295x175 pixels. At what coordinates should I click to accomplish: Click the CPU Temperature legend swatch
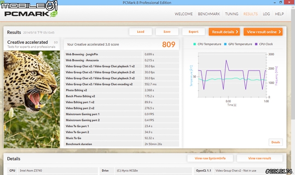195,44
